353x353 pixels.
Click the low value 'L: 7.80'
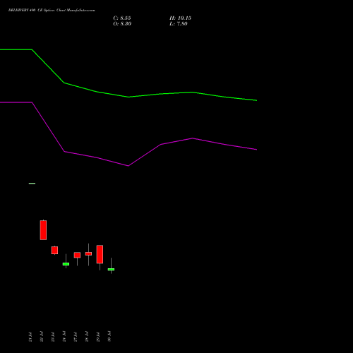coord(179,24)
